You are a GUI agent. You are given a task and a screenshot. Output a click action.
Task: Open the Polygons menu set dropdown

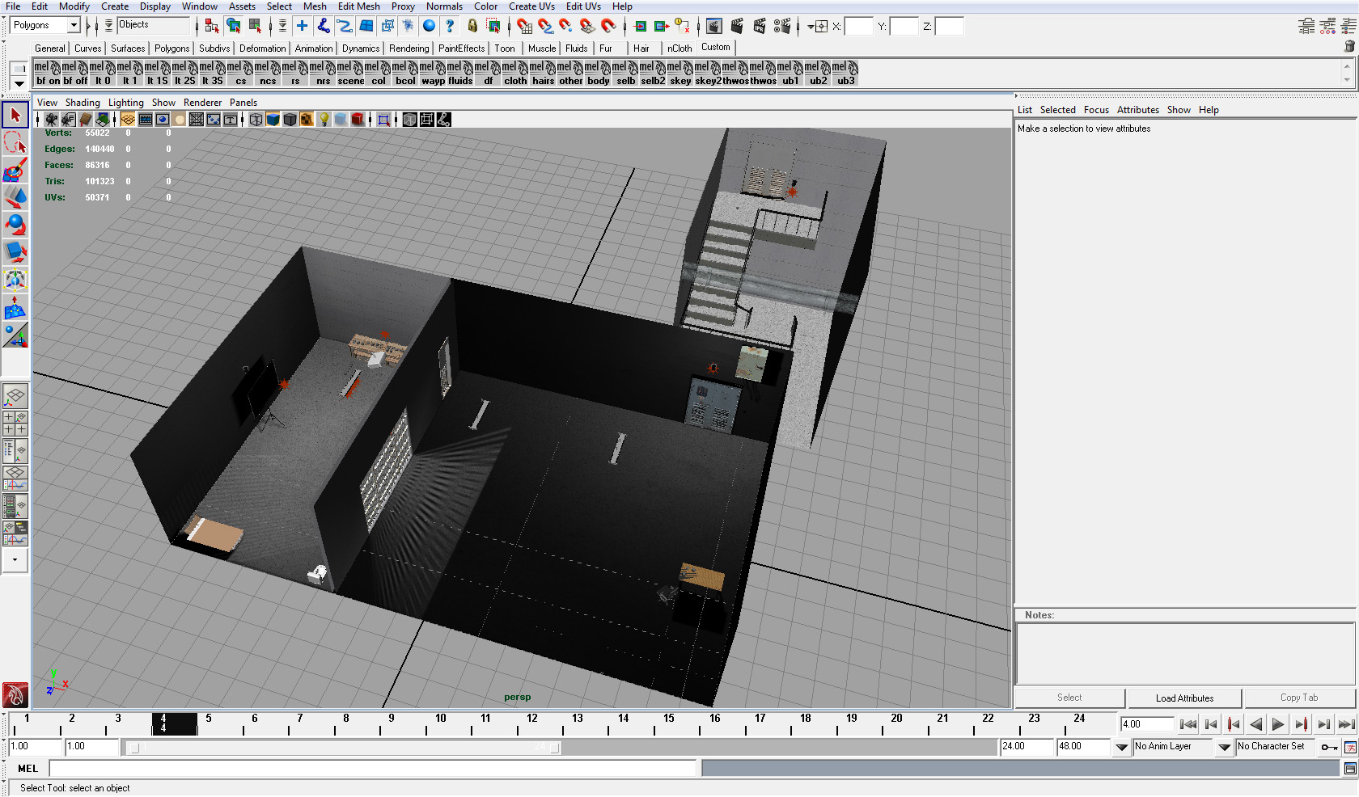(x=74, y=25)
